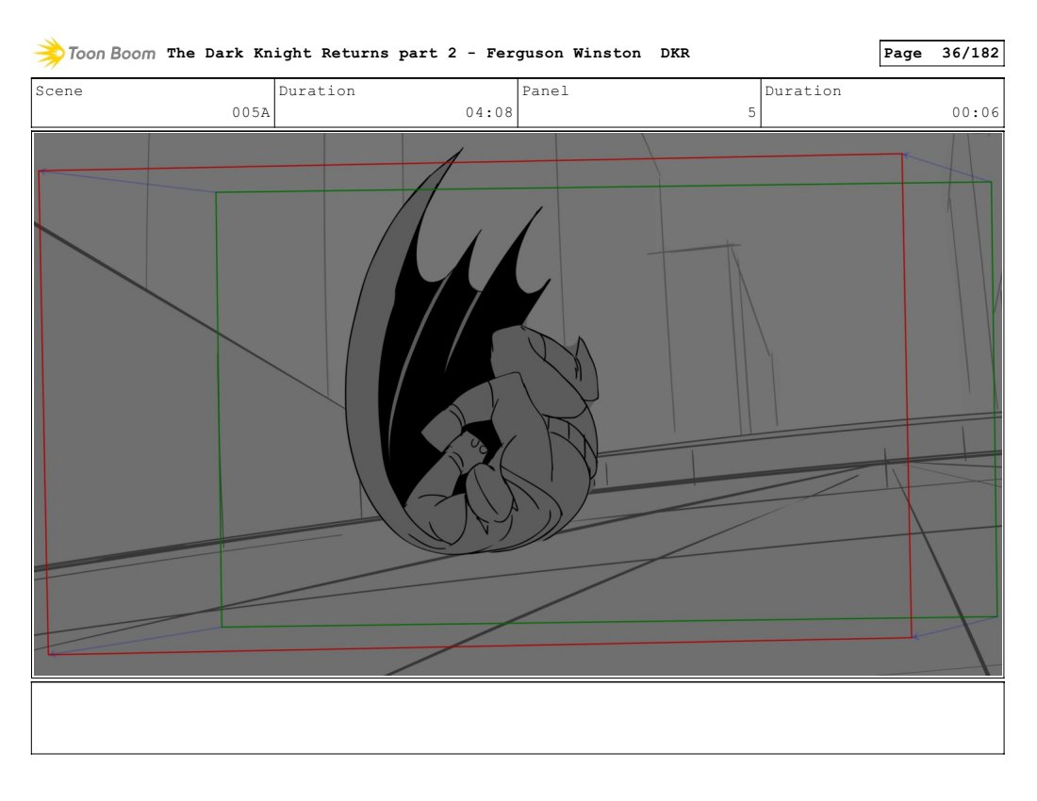This screenshot has width=1037, height=801.
Task: Click the 'Panel' header label
Action: tap(545, 90)
